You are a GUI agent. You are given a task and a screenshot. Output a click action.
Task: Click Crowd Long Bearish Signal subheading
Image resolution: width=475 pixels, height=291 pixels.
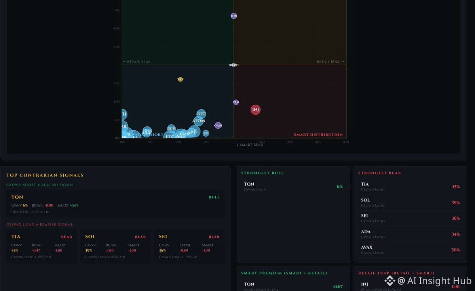coord(40,224)
